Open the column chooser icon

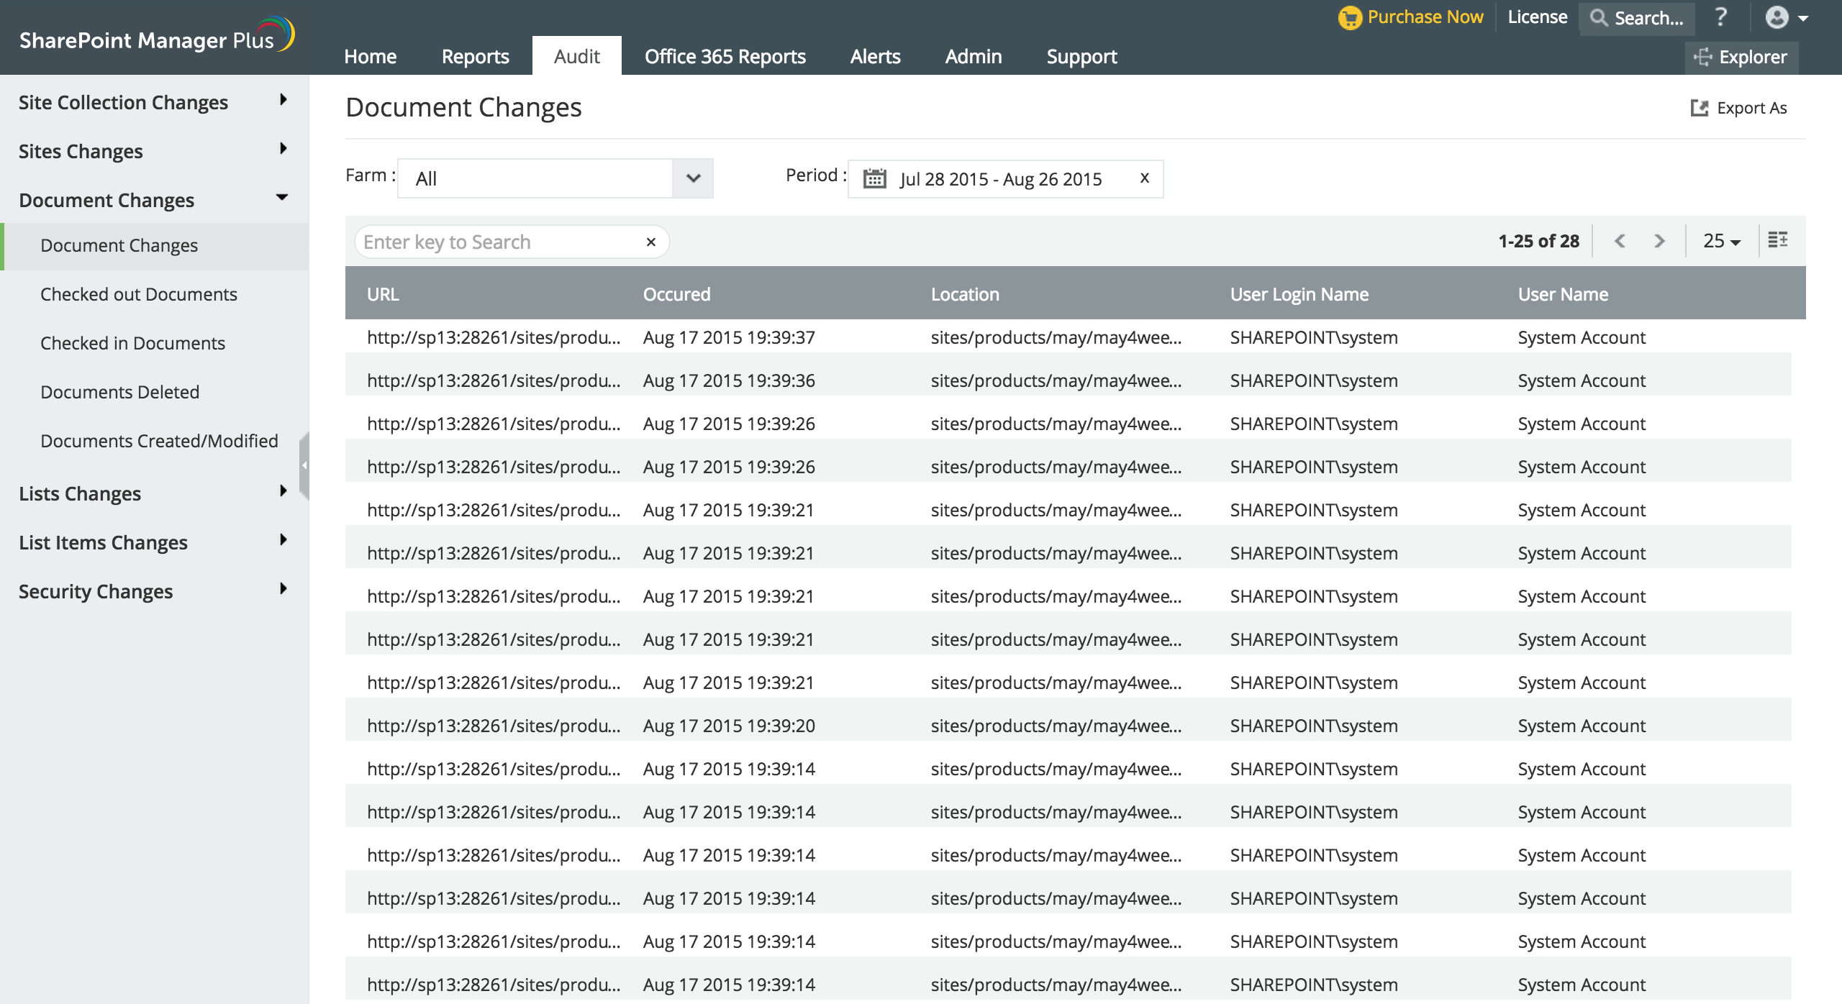(1778, 240)
